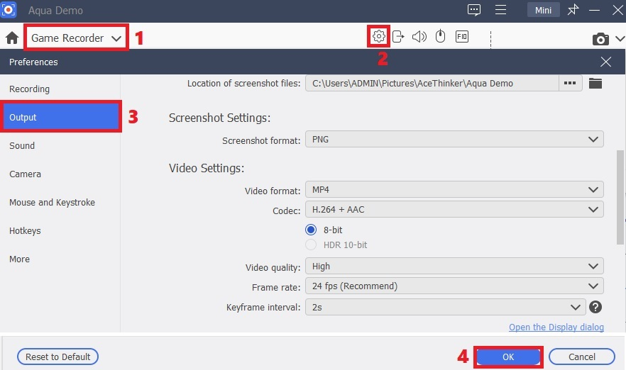The width and height of the screenshot is (626, 370).
Task: Open the Video quality dropdown
Action: click(454, 267)
